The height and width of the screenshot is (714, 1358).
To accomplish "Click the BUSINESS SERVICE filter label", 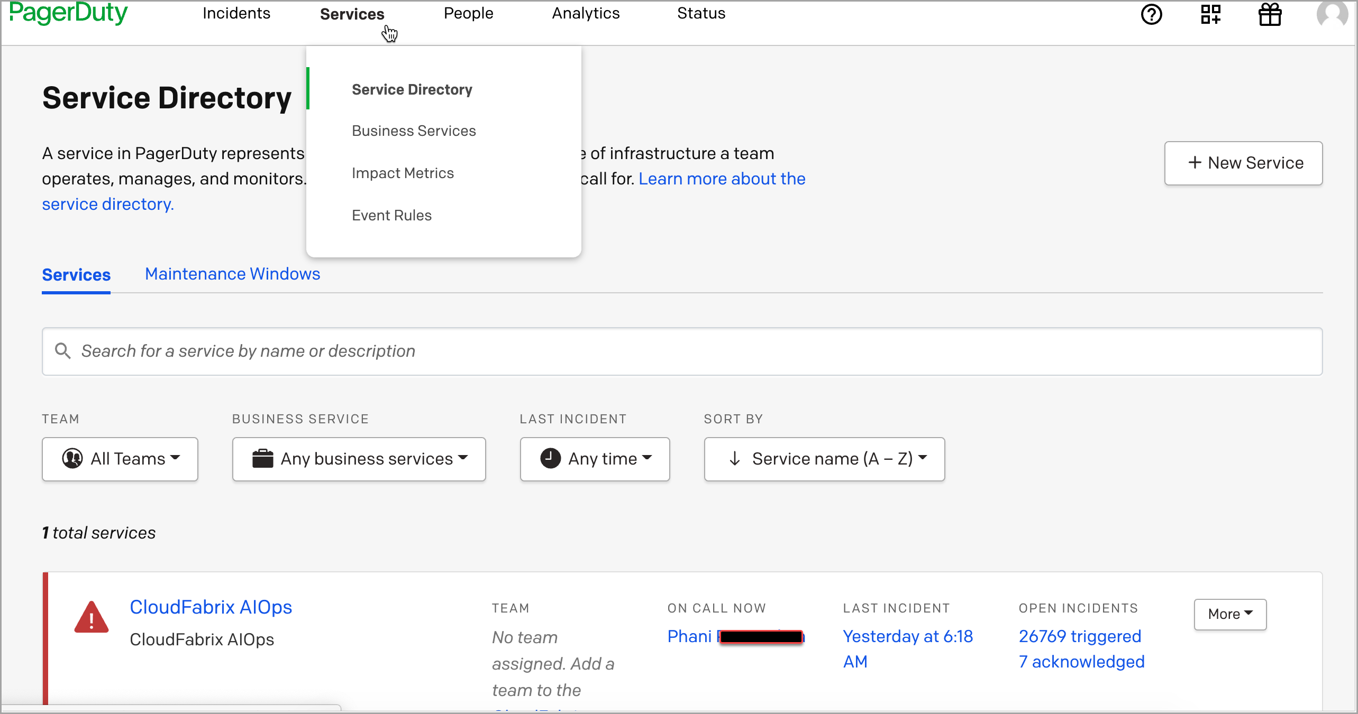I will click(300, 419).
